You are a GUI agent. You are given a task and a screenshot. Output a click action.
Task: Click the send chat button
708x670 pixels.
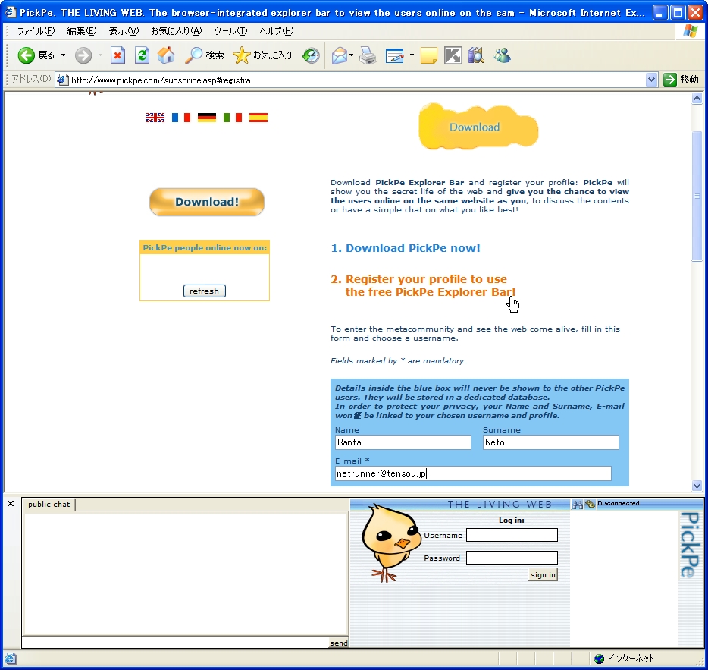pyautogui.click(x=339, y=643)
